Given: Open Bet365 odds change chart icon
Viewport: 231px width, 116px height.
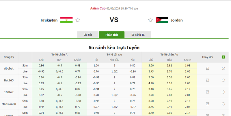Looking at the screenshot, I should (207, 80).
